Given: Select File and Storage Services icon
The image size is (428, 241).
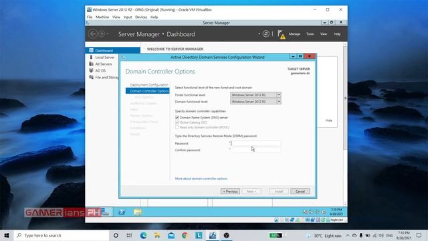Looking at the screenshot, I should click(91, 78).
